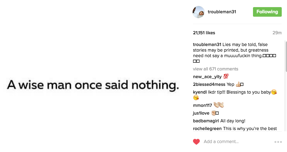Viewport: 287px width, 152px height.
Task: Open new_ace_yity commenter profile
Action: click(205, 77)
